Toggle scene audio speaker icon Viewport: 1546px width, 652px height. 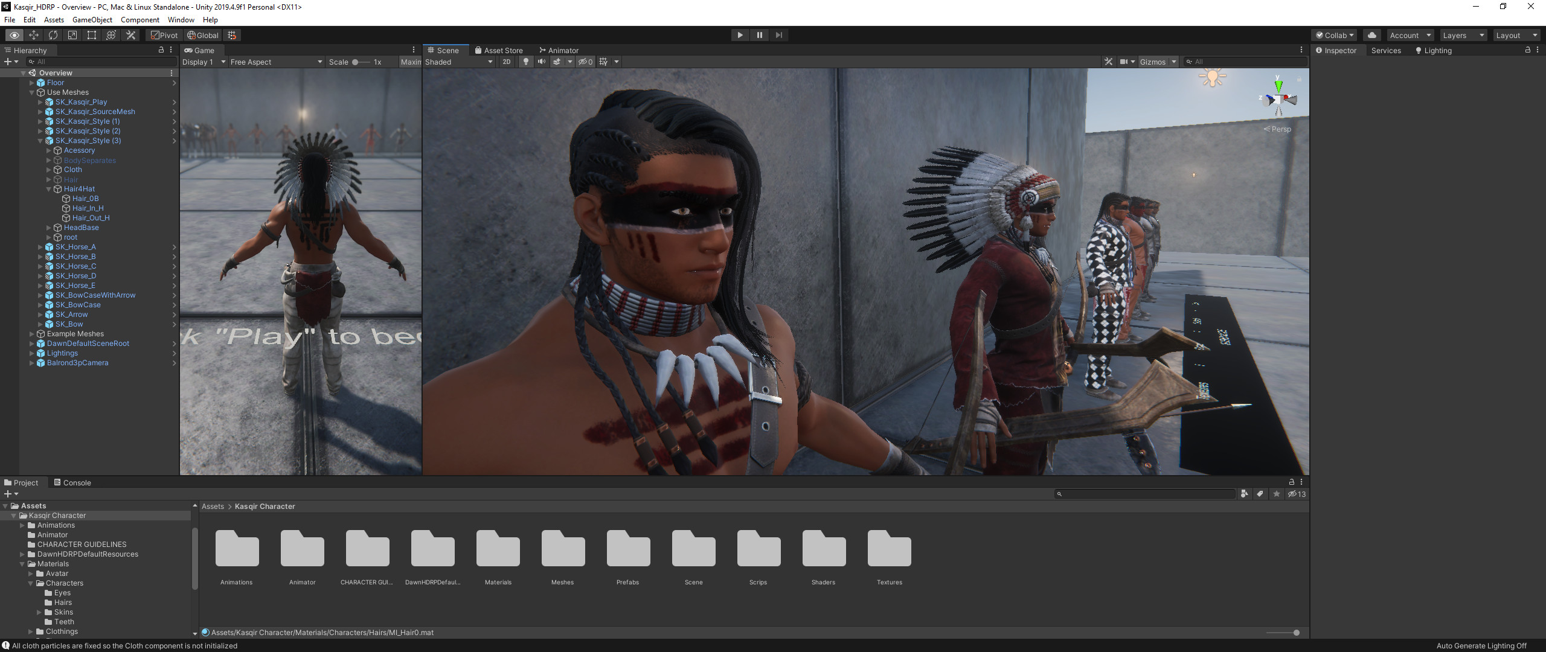(542, 62)
